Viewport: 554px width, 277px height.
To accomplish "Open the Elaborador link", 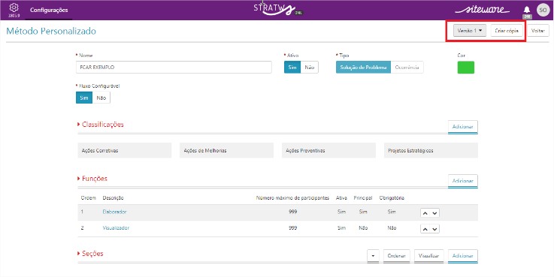I will coord(114,212).
